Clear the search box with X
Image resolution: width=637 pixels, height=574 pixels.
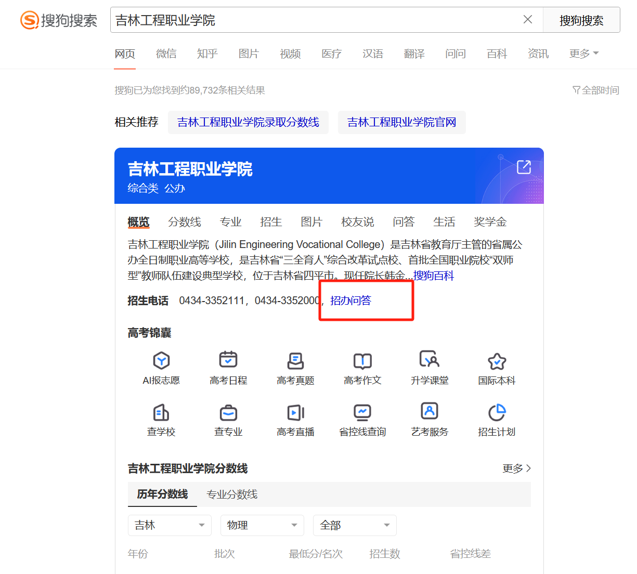click(528, 20)
